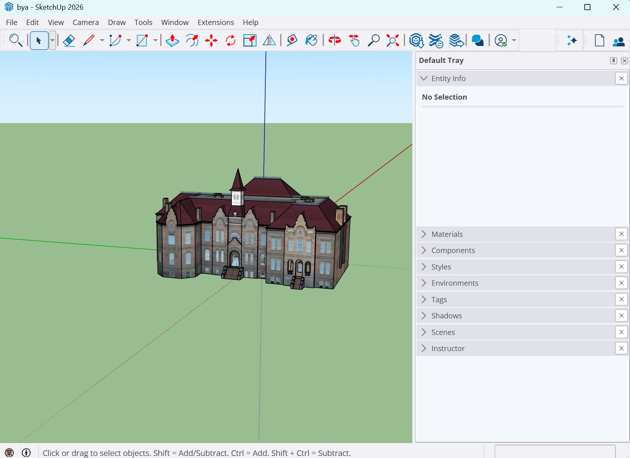630x458 pixels.
Task: Expand the Components panel
Action: tap(424, 250)
